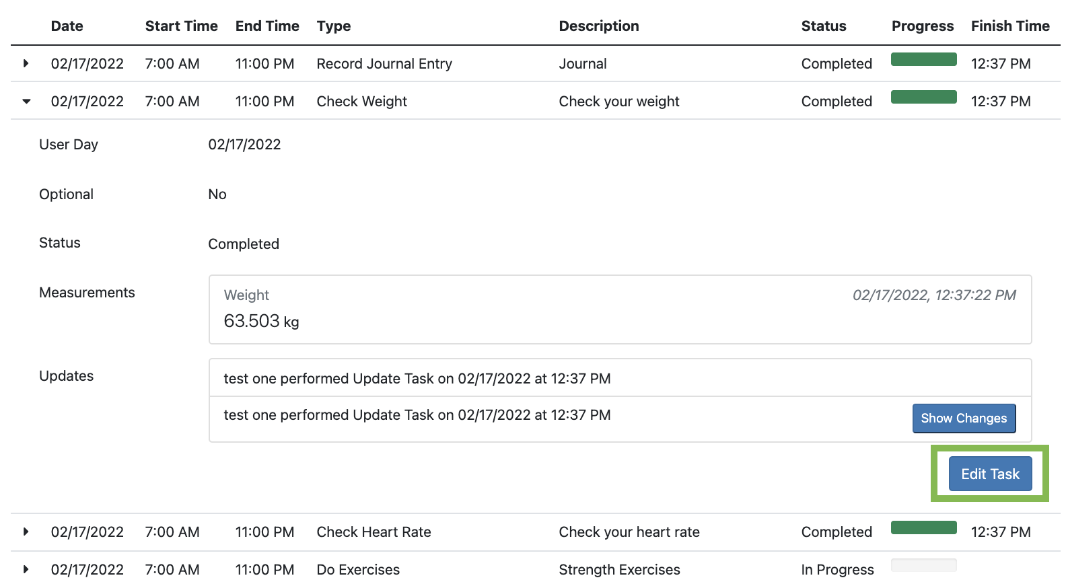Image resolution: width=1066 pixels, height=584 pixels.
Task: Click the End Time column header
Action: tap(267, 26)
